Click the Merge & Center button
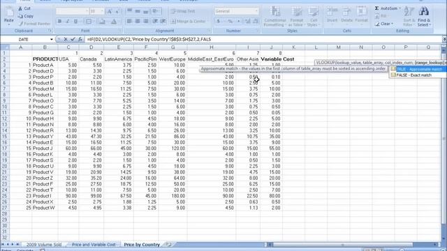Image resolution: width=447 pixels, height=251 pixels. click(x=188, y=22)
